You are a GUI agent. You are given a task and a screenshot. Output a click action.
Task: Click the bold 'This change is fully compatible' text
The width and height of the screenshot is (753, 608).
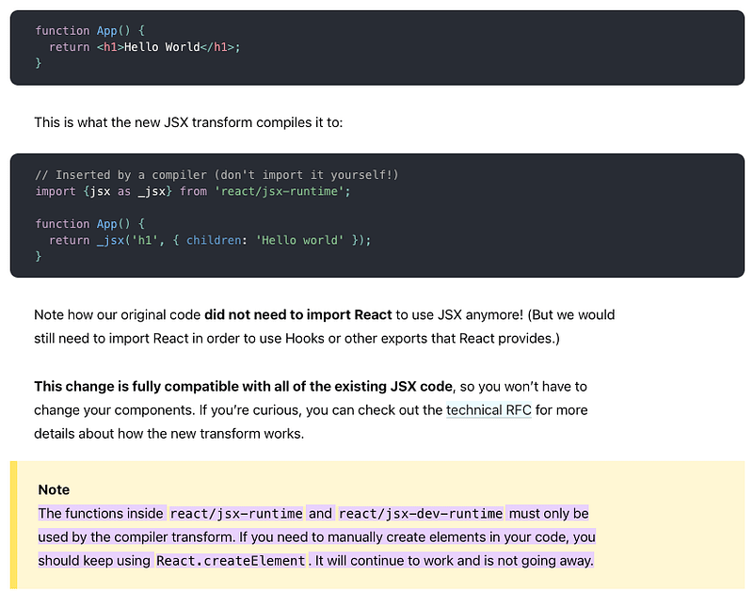pyautogui.click(x=243, y=387)
